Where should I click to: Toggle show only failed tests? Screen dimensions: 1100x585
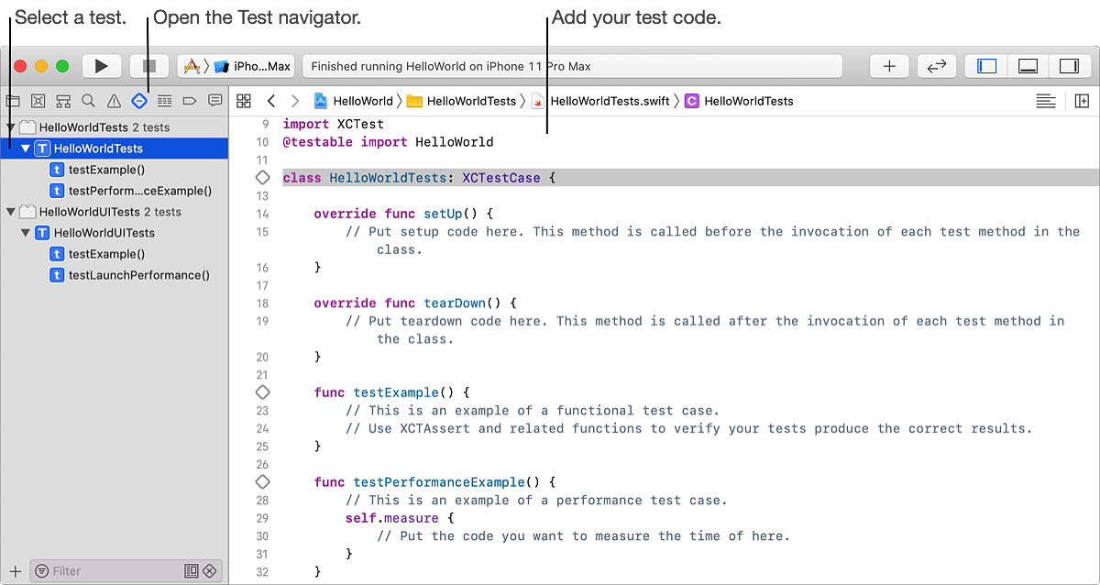(x=210, y=570)
